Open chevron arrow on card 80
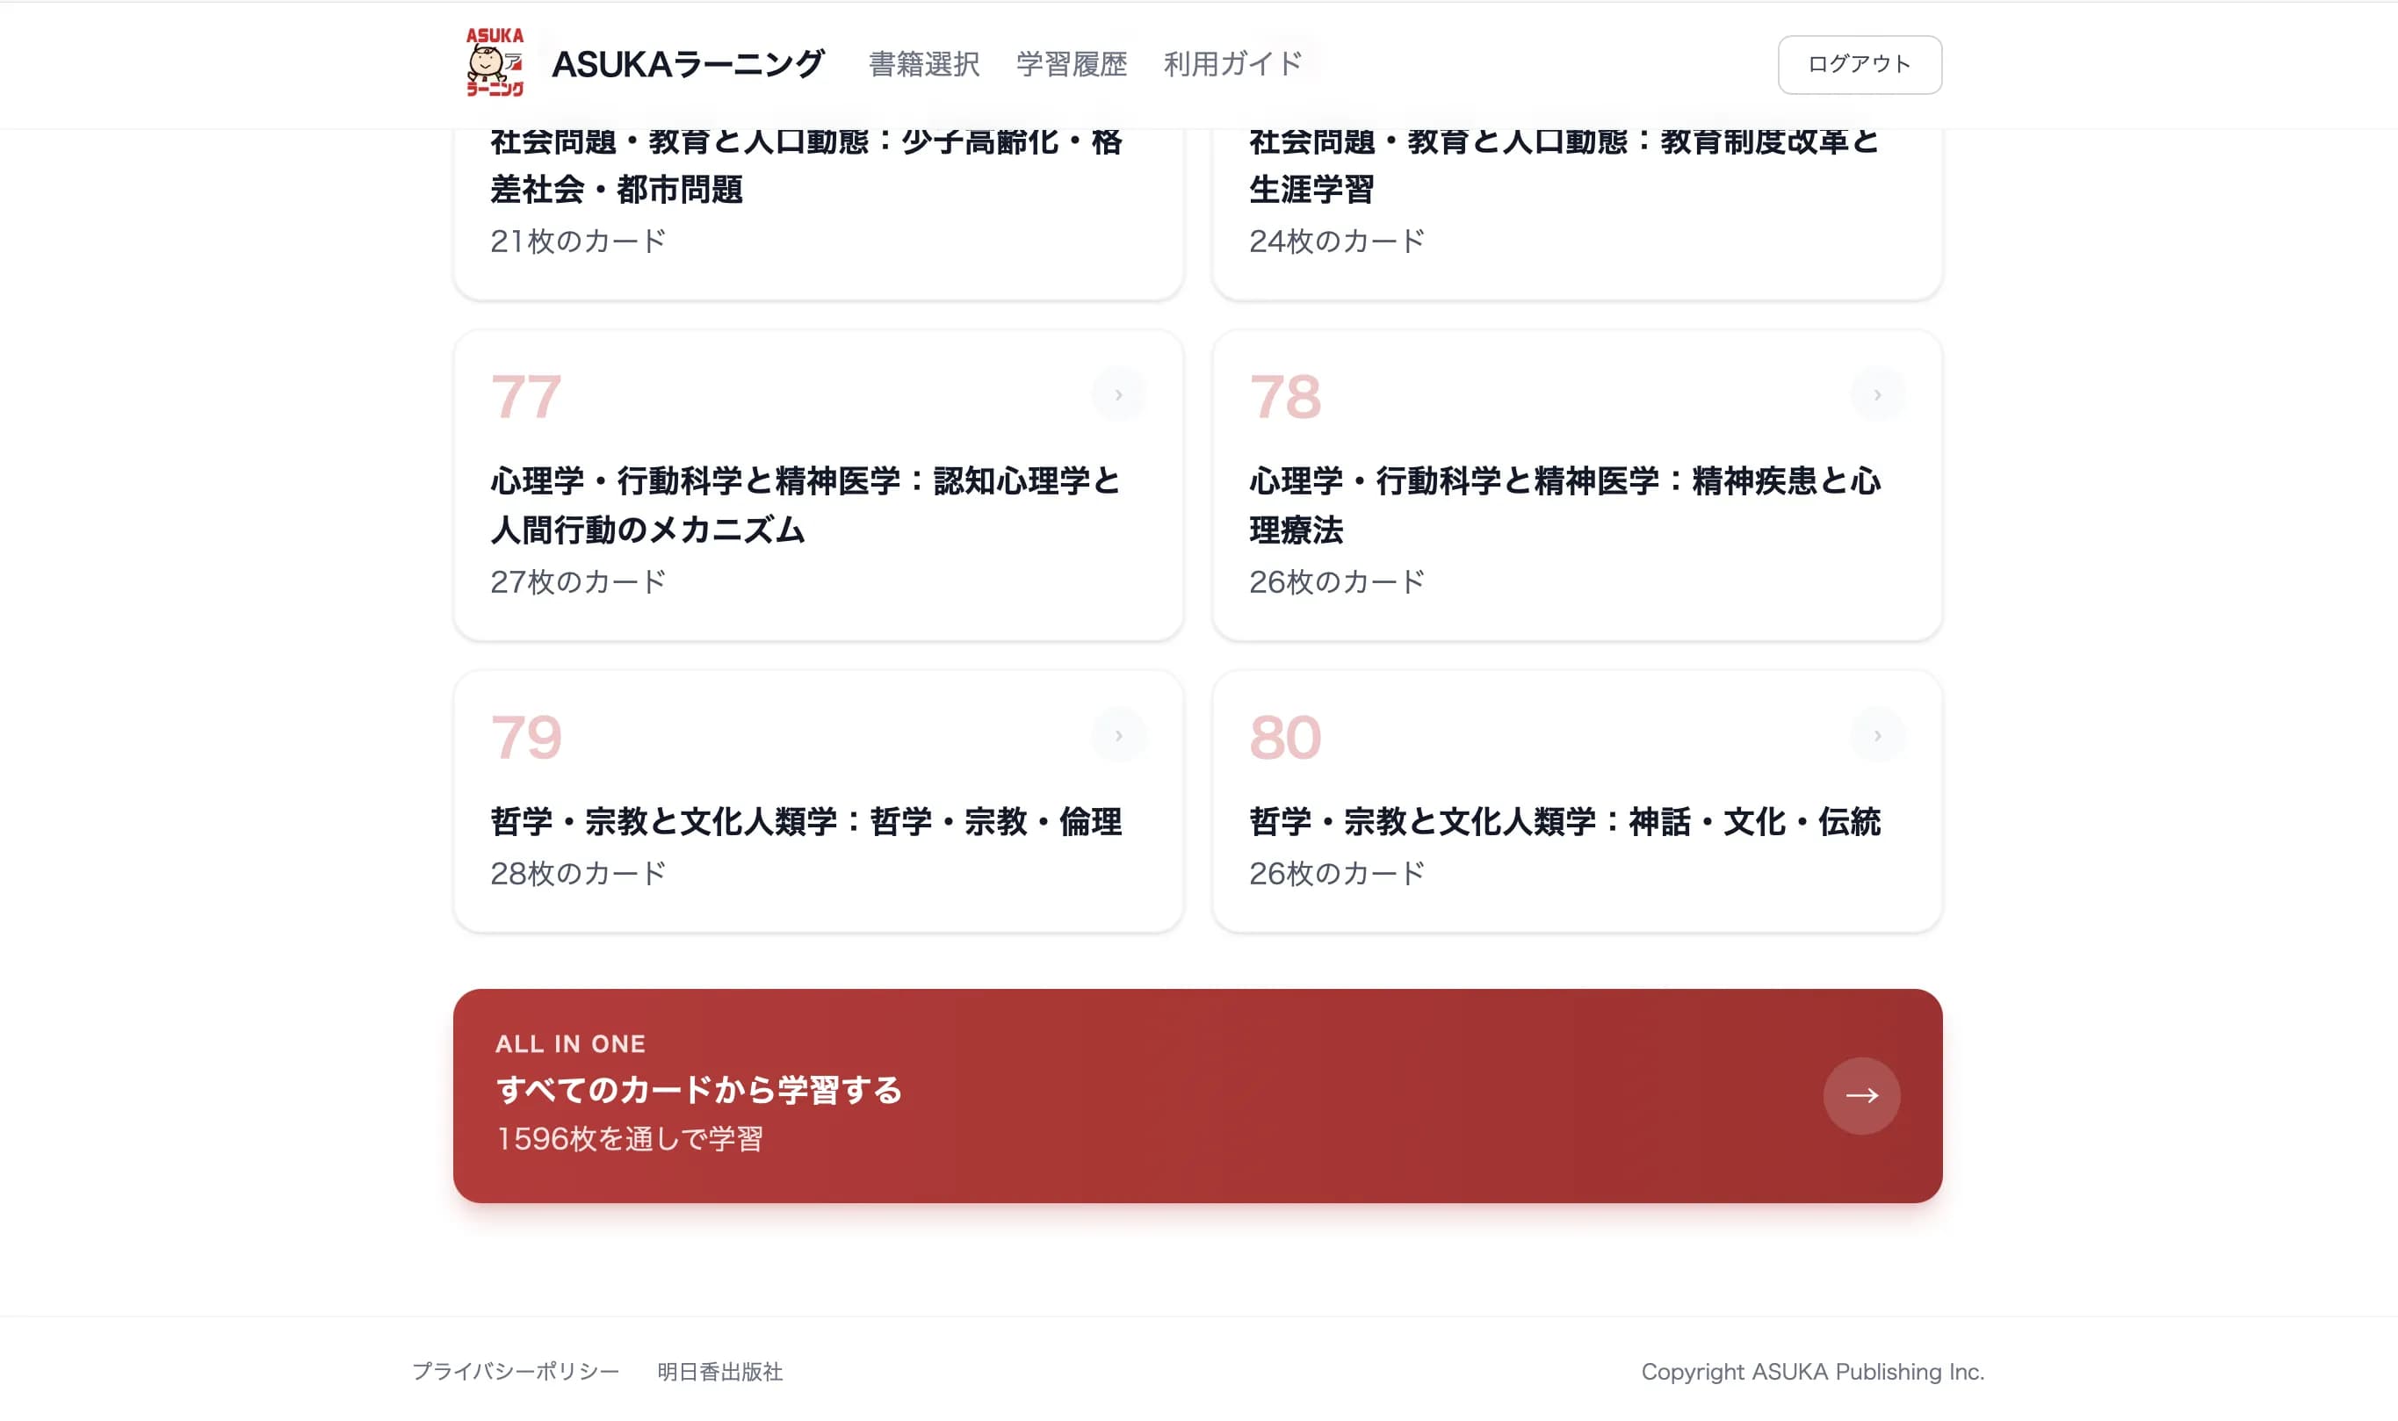The width and height of the screenshot is (2398, 1421). click(x=1877, y=735)
